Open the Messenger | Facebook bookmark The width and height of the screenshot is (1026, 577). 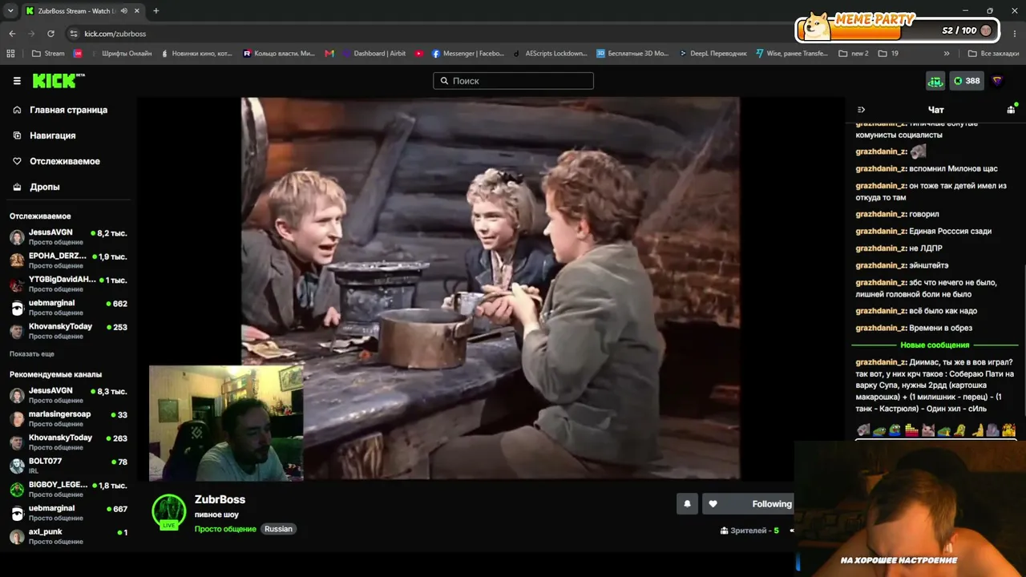(468, 54)
